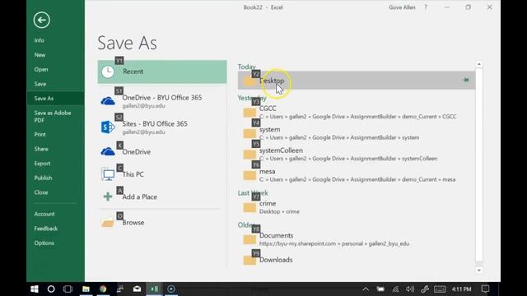Screen dimensions: 527x296
Task: Go to the Open page
Action: 41,69
